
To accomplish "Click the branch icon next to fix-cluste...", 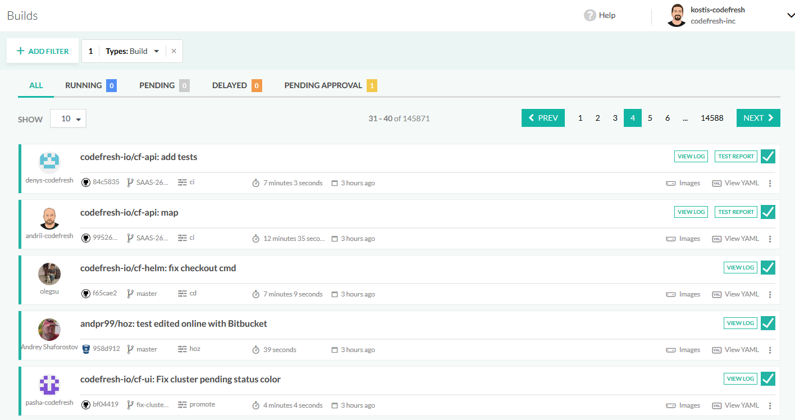I will (130, 405).
